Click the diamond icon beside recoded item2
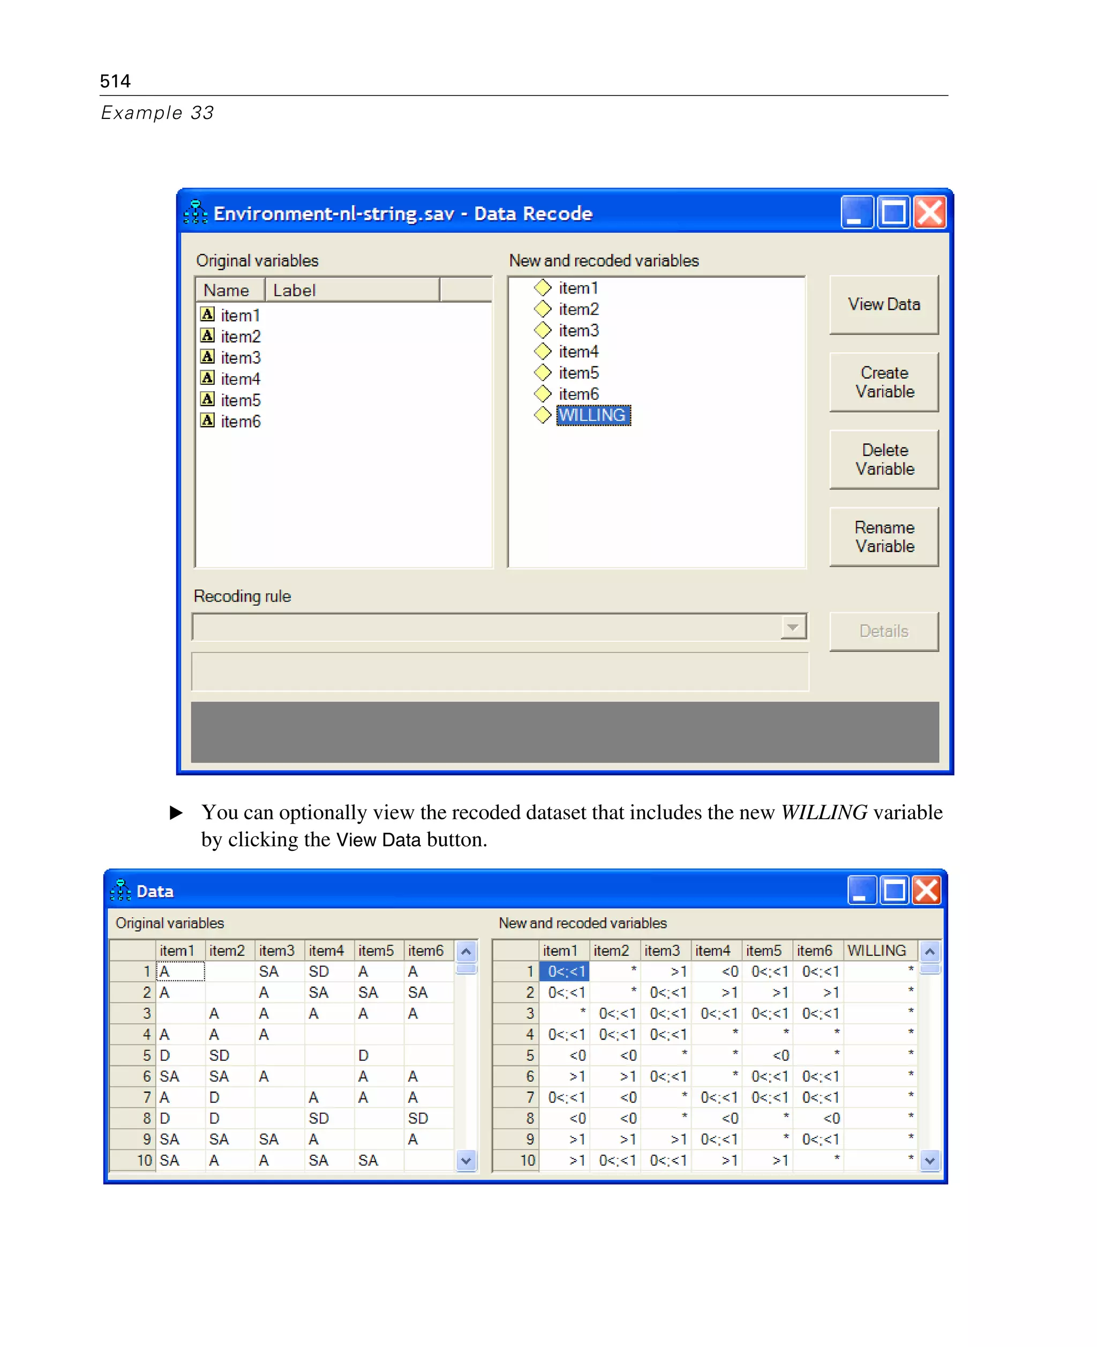 (x=543, y=309)
